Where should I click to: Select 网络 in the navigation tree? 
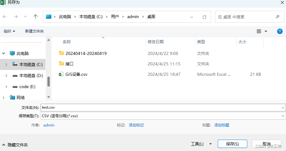[21, 98]
